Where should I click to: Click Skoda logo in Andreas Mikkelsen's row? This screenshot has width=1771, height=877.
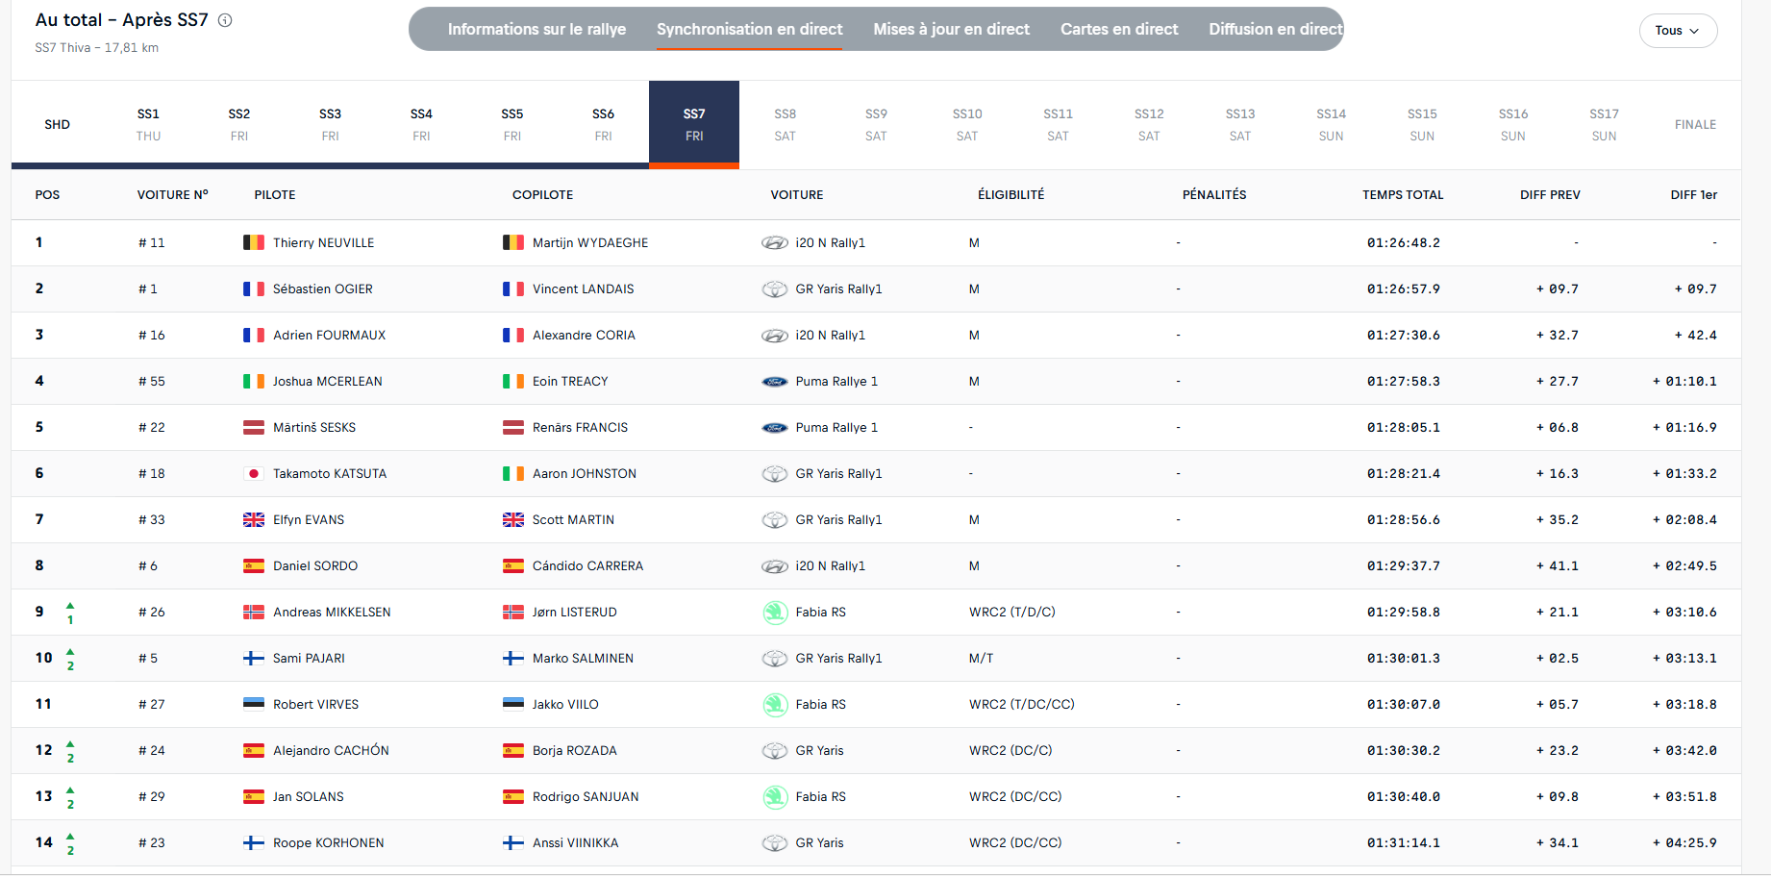click(x=775, y=613)
